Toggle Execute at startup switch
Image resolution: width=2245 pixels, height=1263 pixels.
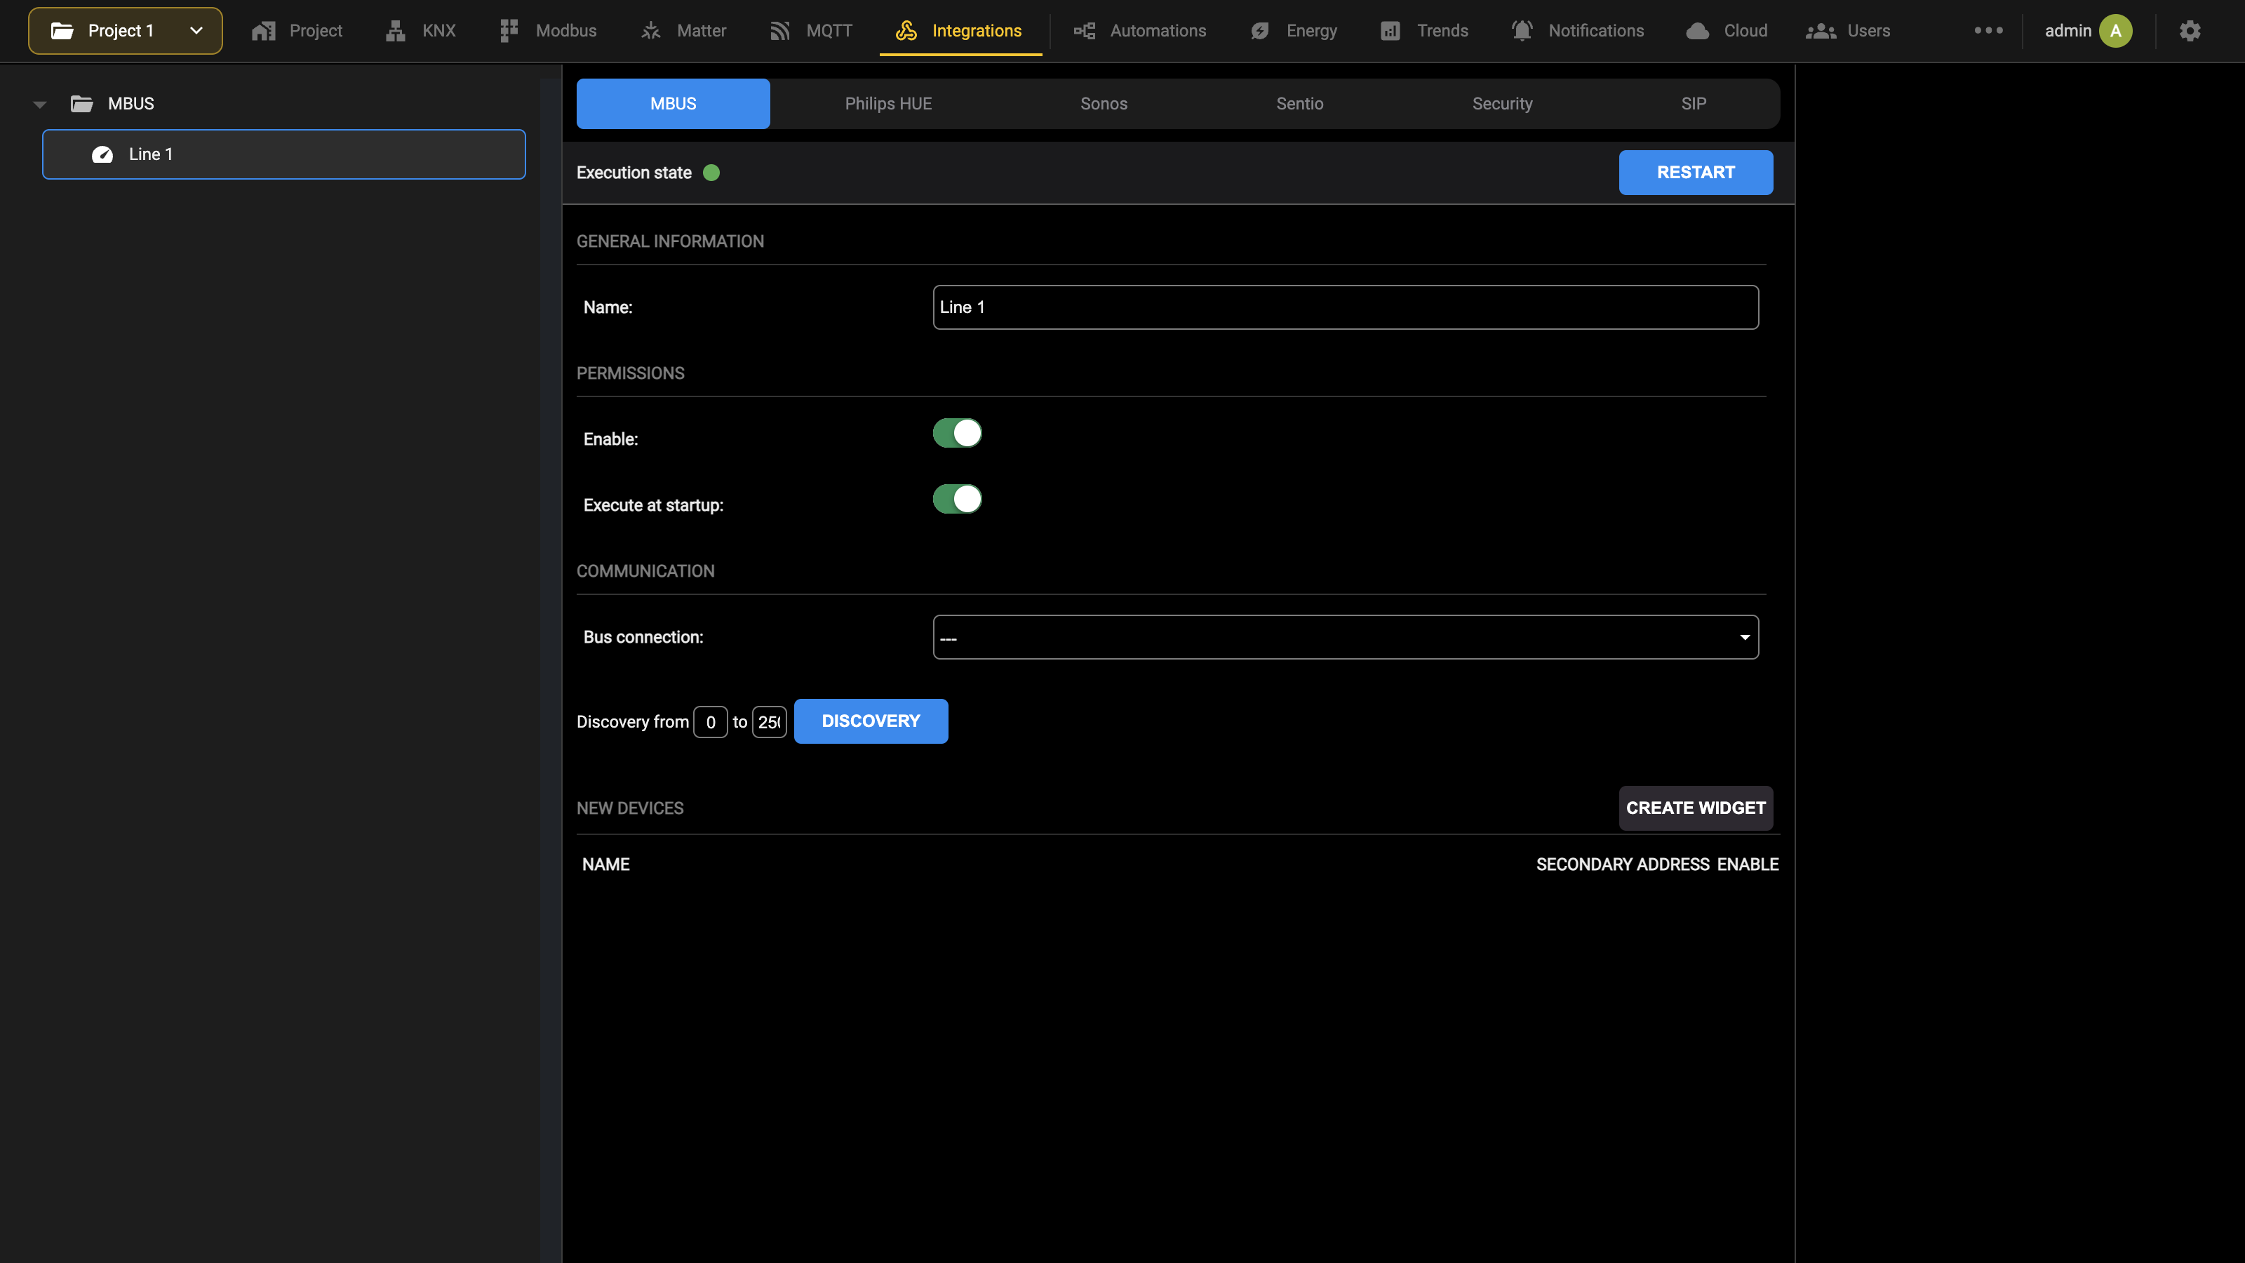pos(957,500)
